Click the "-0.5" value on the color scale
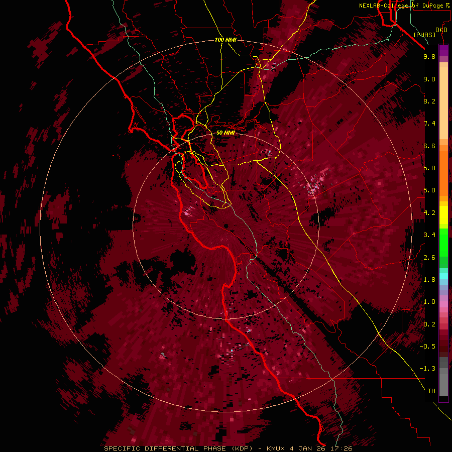The image size is (452, 452). [427, 347]
